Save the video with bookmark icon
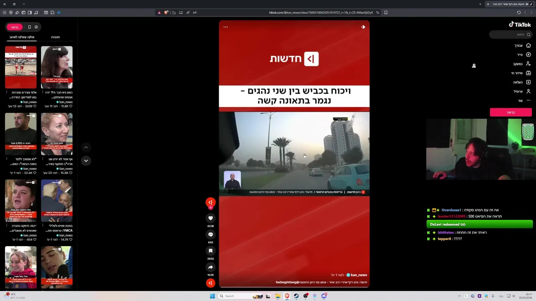This screenshot has height=301, width=536. pos(211,251)
